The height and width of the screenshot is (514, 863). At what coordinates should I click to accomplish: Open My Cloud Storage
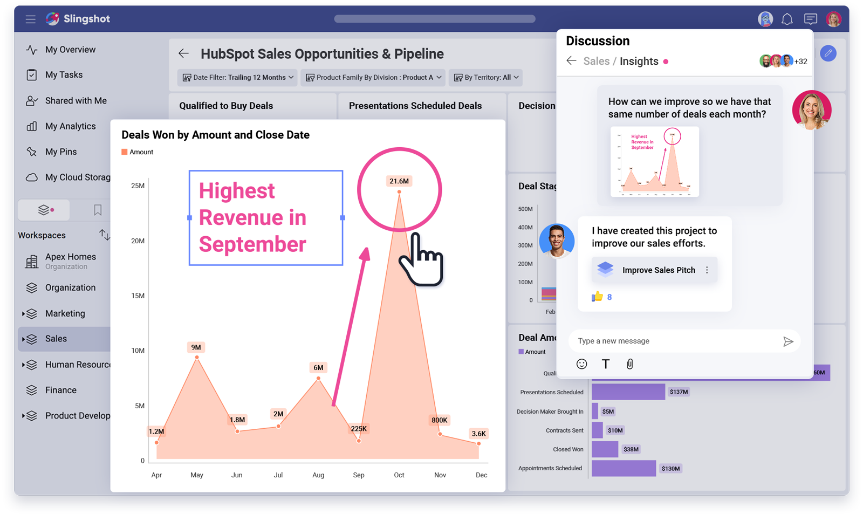tap(78, 177)
